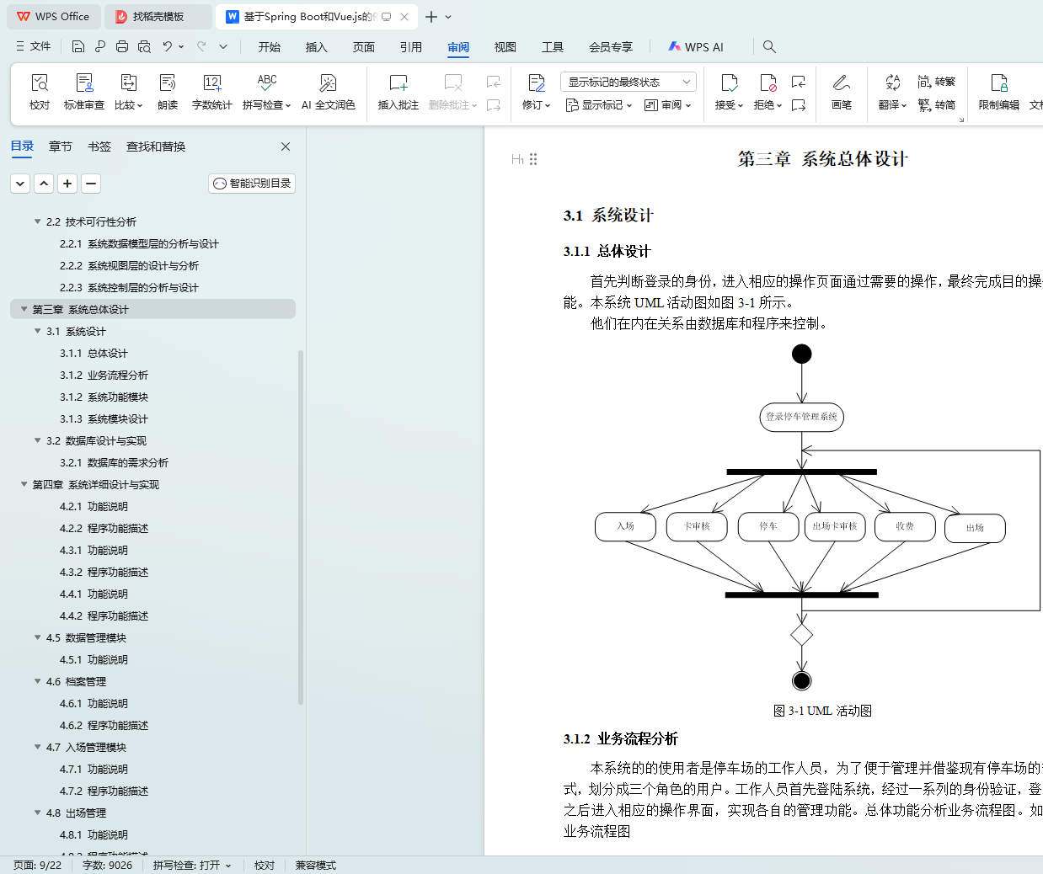Viewport: 1043px width, 874px height.
Task: Switch to 引用 ribbon tab
Action: pyautogui.click(x=411, y=47)
